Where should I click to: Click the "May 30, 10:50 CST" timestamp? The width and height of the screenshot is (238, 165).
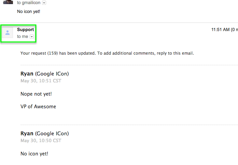click(x=41, y=141)
